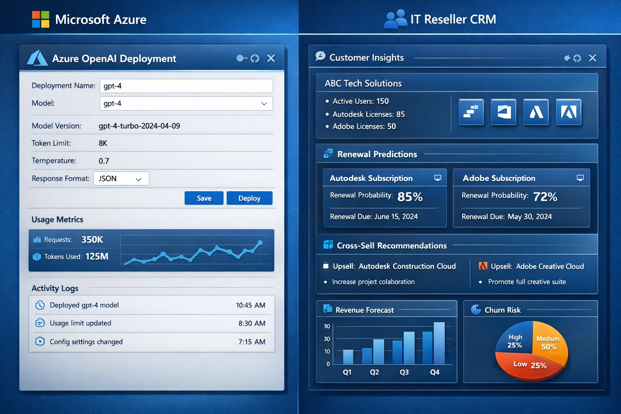This screenshot has height=414, width=621.
Task: Click the Temperature value 0.7
Action: coord(103,161)
